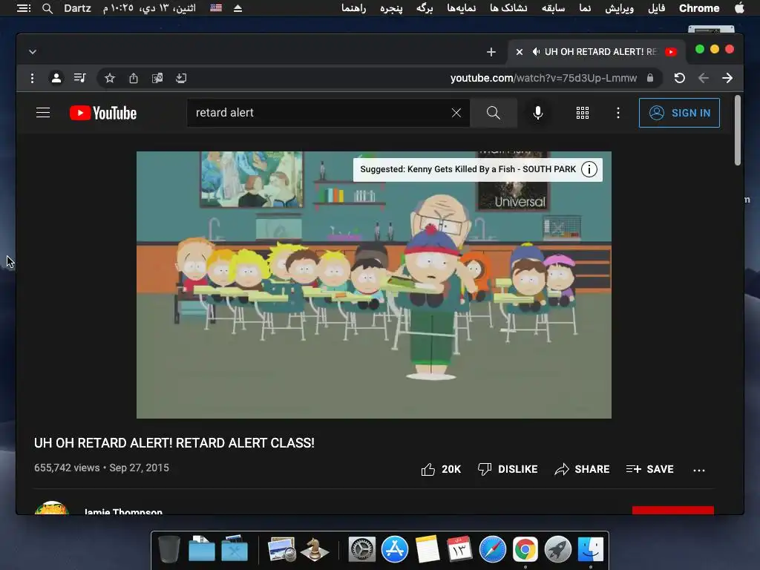Click the Chrome left arrow button

coord(704,78)
